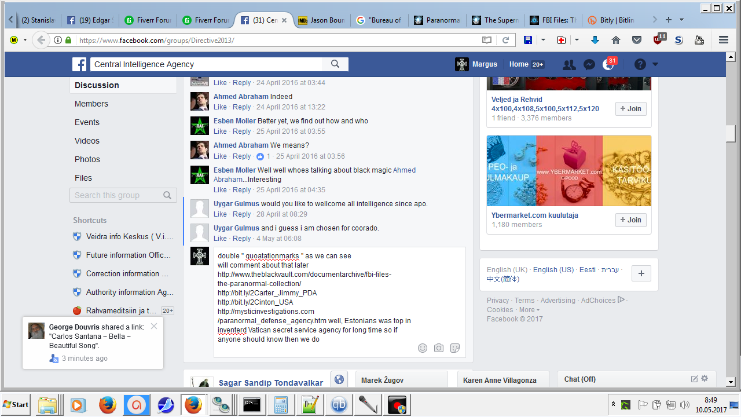Viewport: 741px width, 417px height.
Task: Click the reload page icon
Action: coord(505,40)
